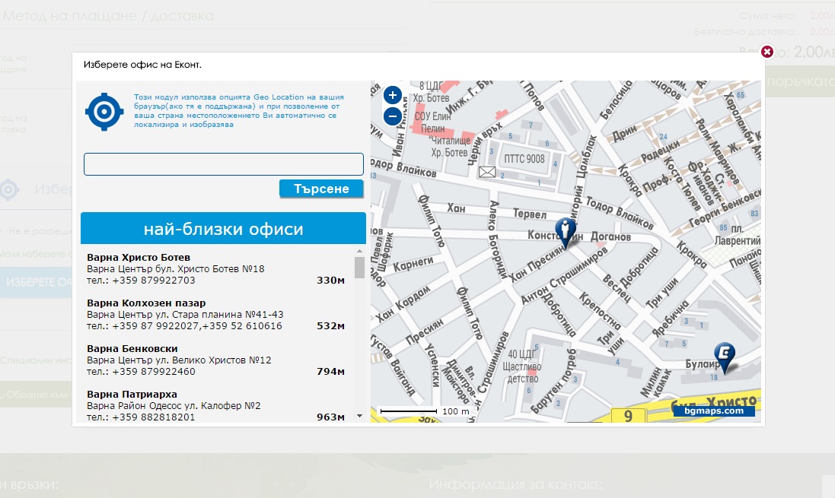Click the blue info marker on map
This screenshot has height=498, width=835.
click(x=565, y=230)
